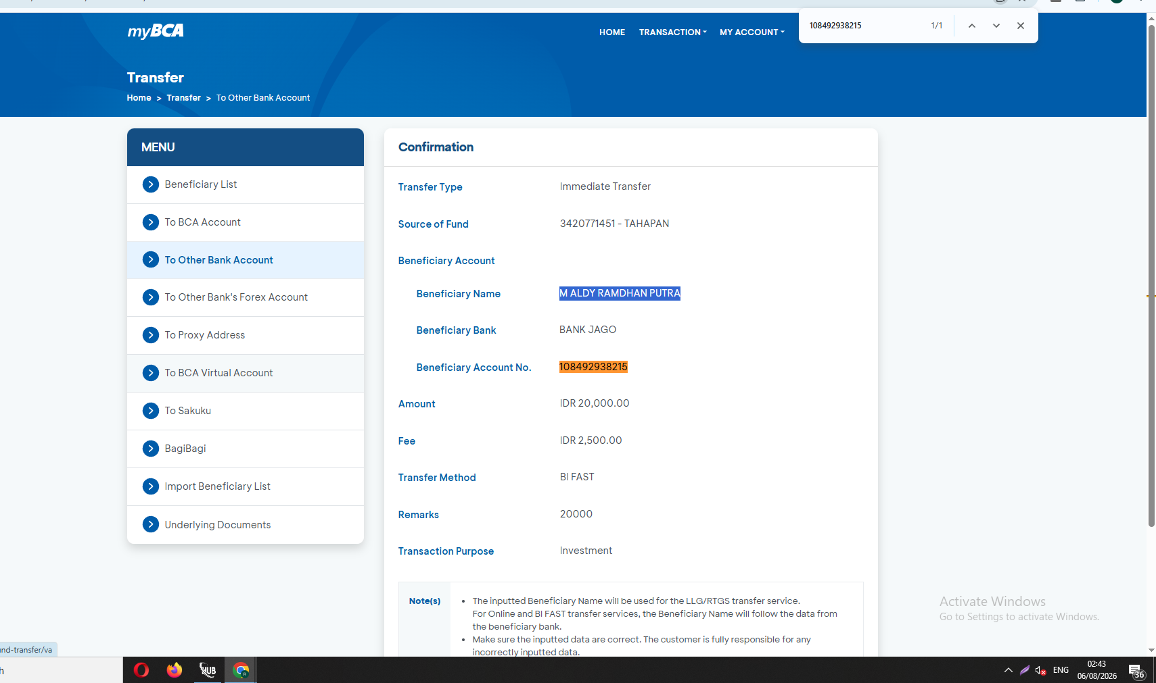The height and width of the screenshot is (683, 1156).
Task: Click amount value IDR 20,000.00
Action: click(595, 403)
